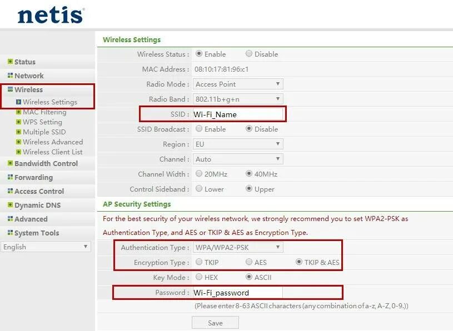Image resolution: width=453 pixels, height=331 pixels.
Task: Open the Dynamic DNS menu
Action: [x=38, y=205]
